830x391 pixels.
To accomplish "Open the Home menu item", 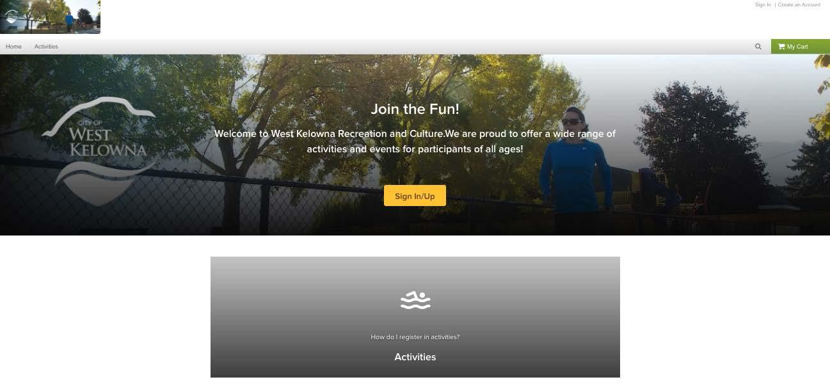I will pyautogui.click(x=13, y=47).
